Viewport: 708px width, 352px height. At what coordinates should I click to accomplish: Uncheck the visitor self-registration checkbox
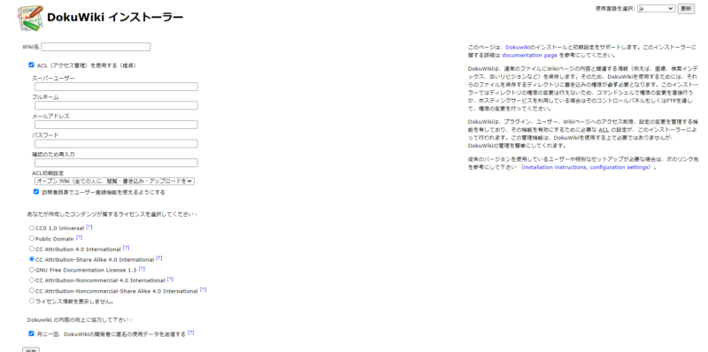tap(36, 192)
